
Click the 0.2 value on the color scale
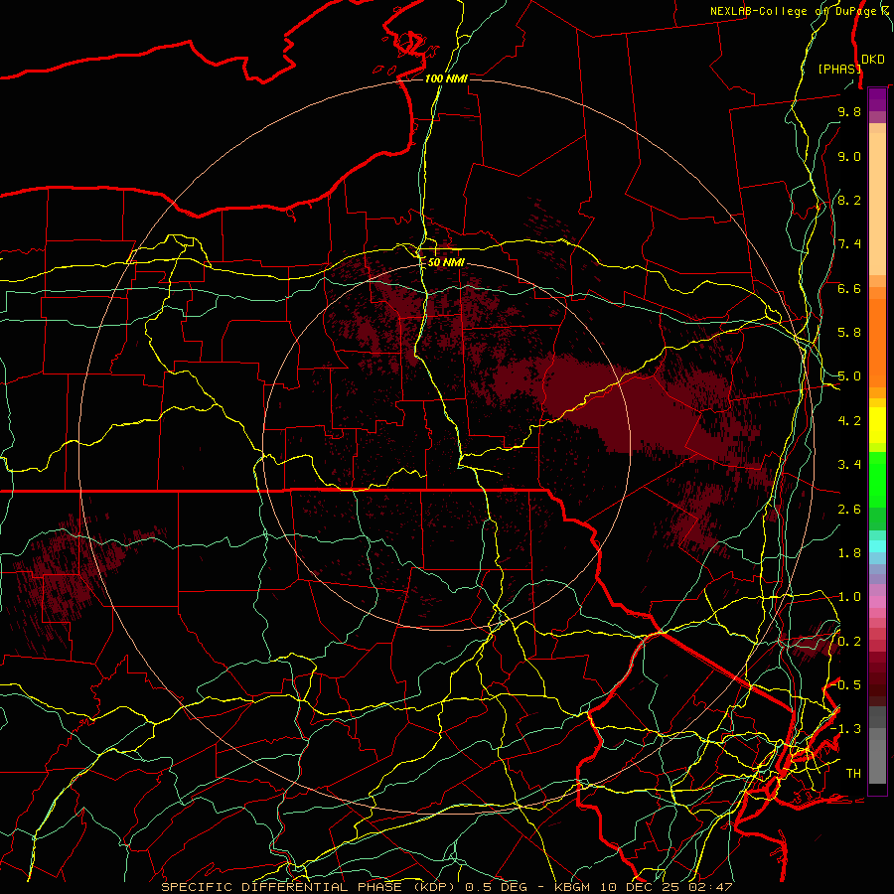coord(849,642)
